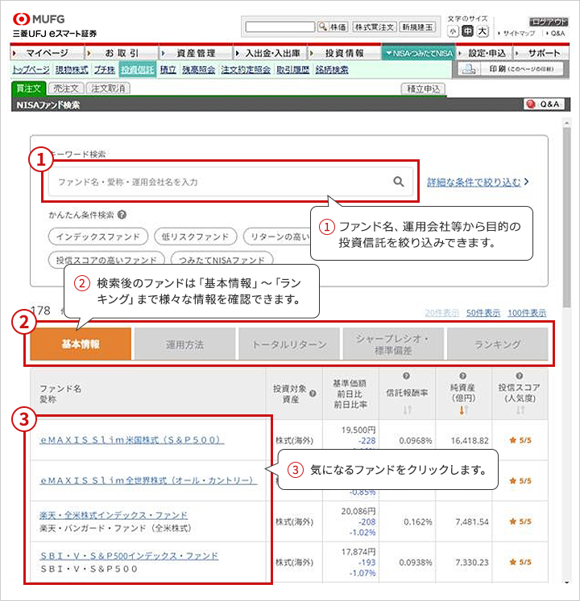
Task: Click the 積立申込 button
Action: [x=424, y=89]
